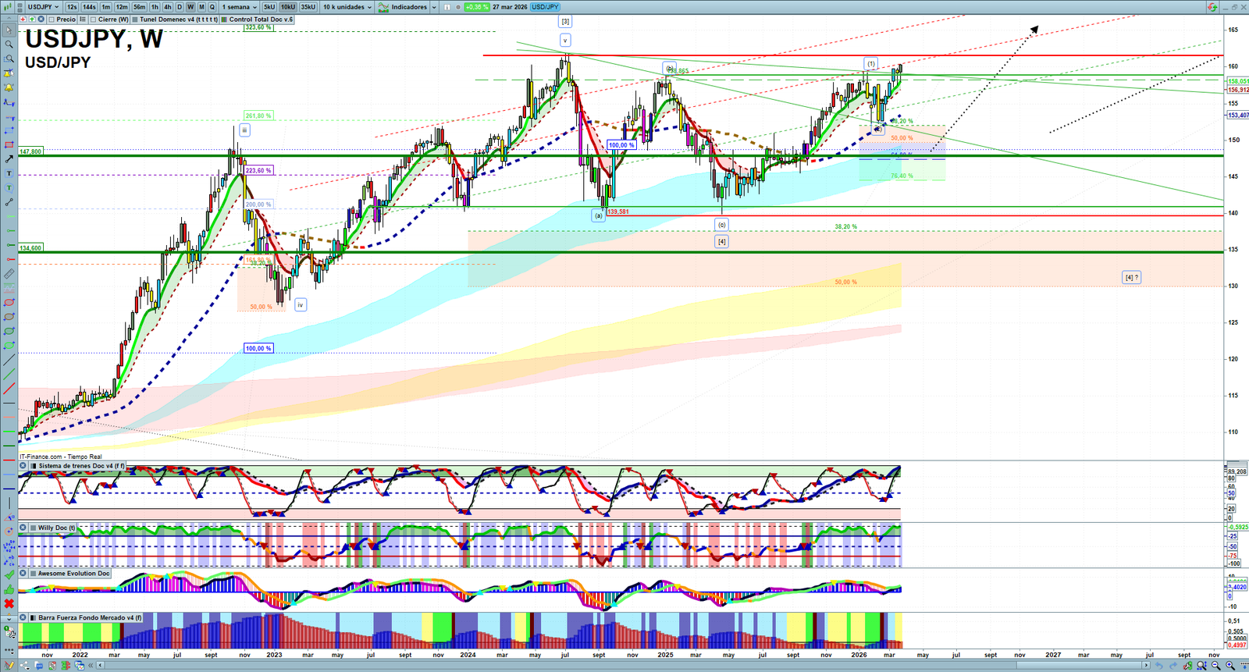The image size is (1249, 672).
Task: Pick the yellow alert bell tool
Action: click(x=9, y=87)
